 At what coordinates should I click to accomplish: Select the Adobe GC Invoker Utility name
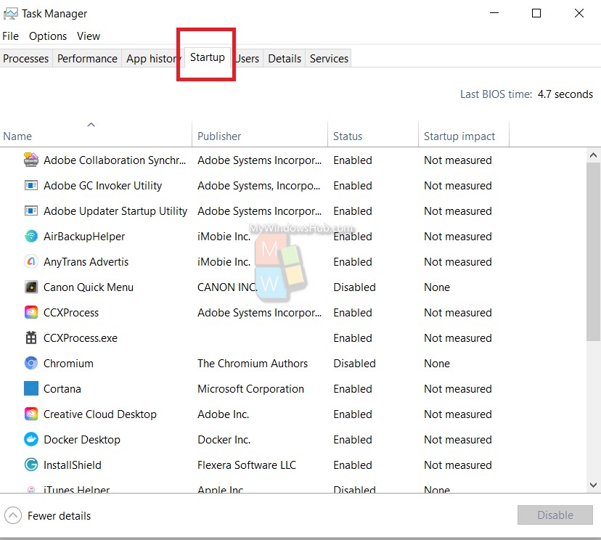tap(103, 186)
